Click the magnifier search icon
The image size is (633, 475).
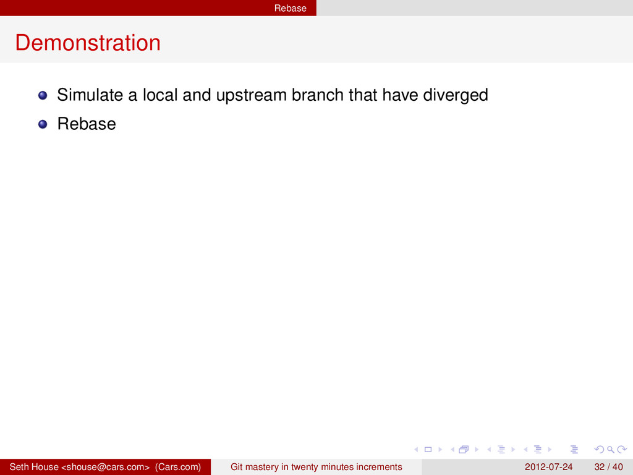611,450
